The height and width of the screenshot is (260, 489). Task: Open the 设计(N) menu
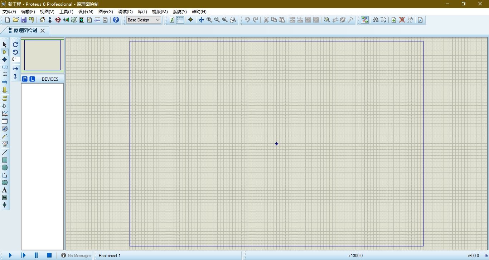click(86, 12)
